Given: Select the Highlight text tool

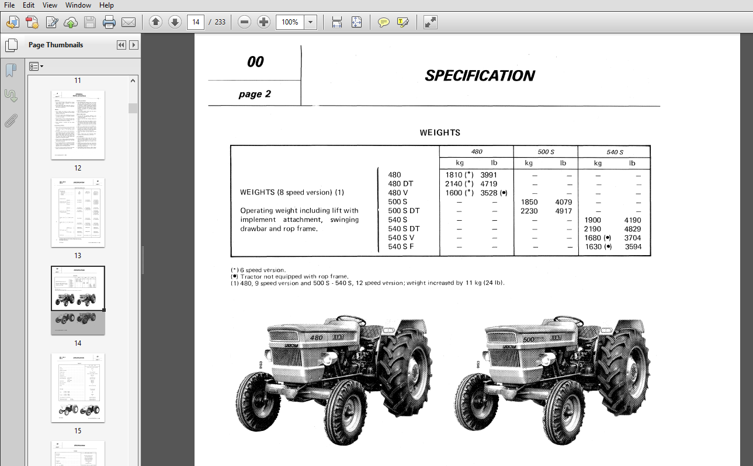Looking at the screenshot, I should pyautogui.click(x=402, y=22).
